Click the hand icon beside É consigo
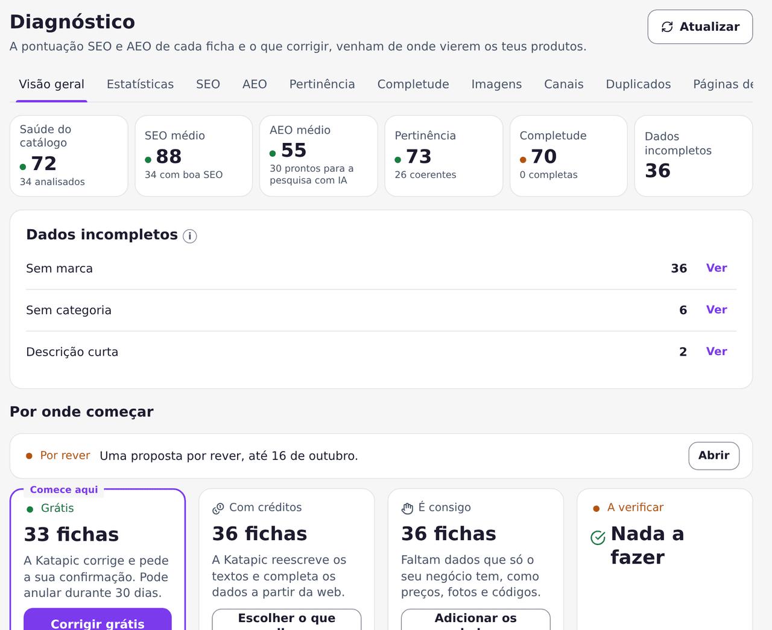 tap(408, 508)
